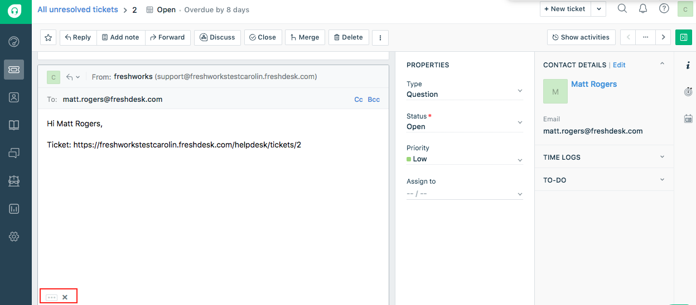
Task: Discard the reply draft with X
Action: pyautogui.click(x=65, y=297)
